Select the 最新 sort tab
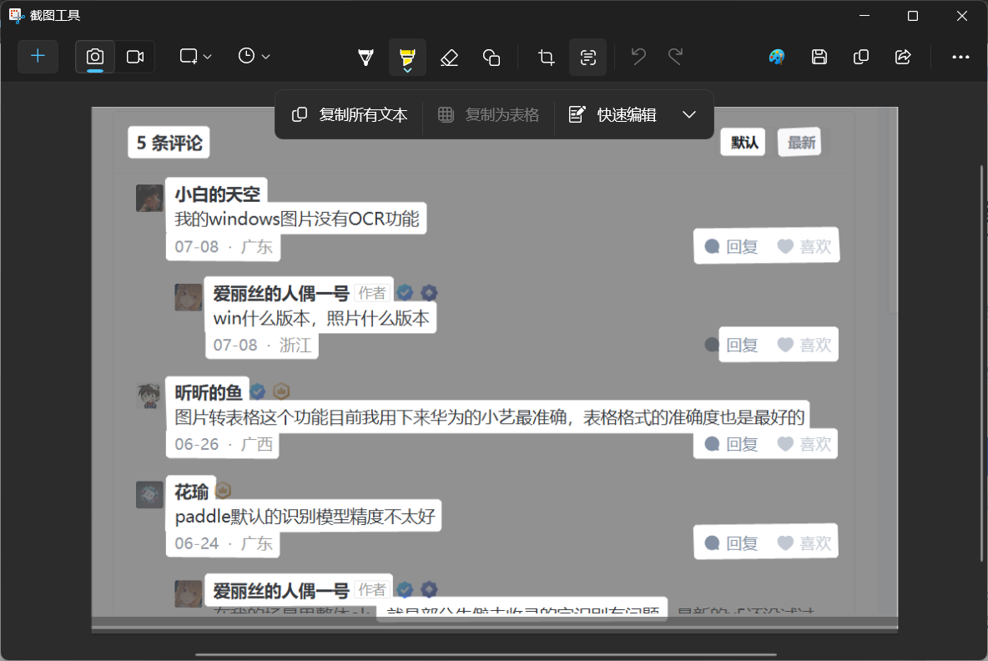The image size is (988, 661). pyautogui.click(x=800, y=143)
